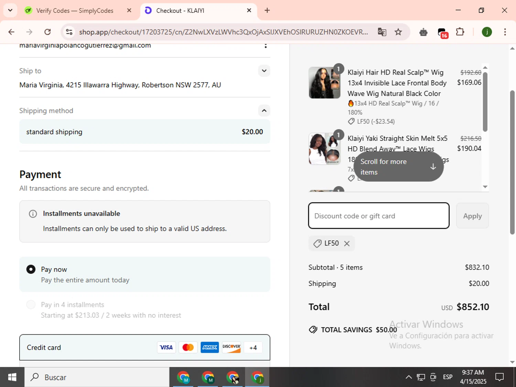Click the page scrollbar down arrow
Screen dimensions: 516x387
click(x=512, y=362)
